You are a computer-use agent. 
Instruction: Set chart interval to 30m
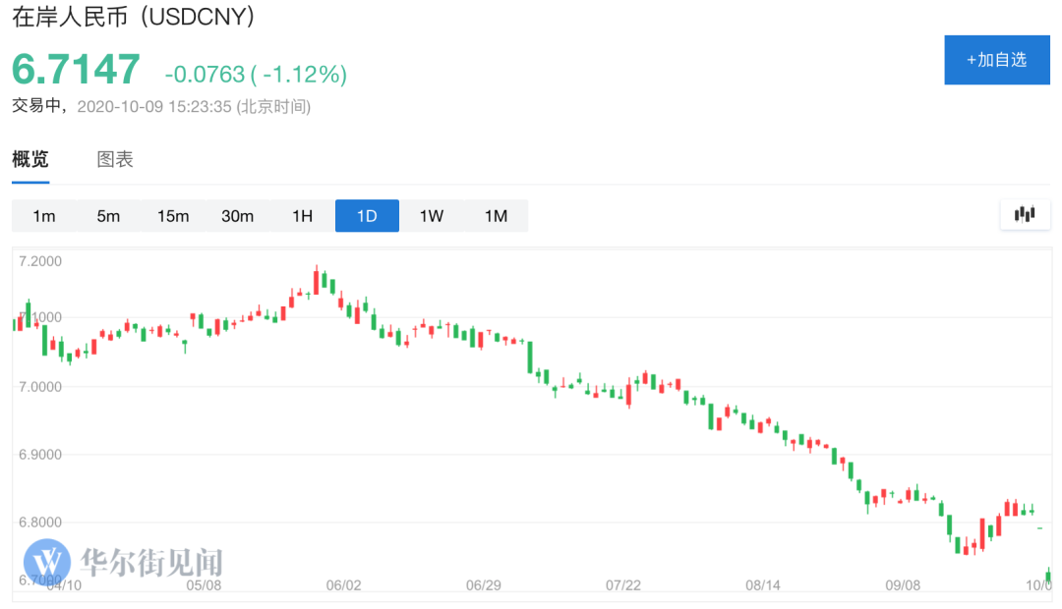238,216
